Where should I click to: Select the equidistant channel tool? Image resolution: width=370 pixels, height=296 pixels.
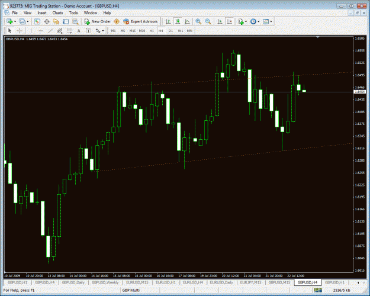coord(59,31)
